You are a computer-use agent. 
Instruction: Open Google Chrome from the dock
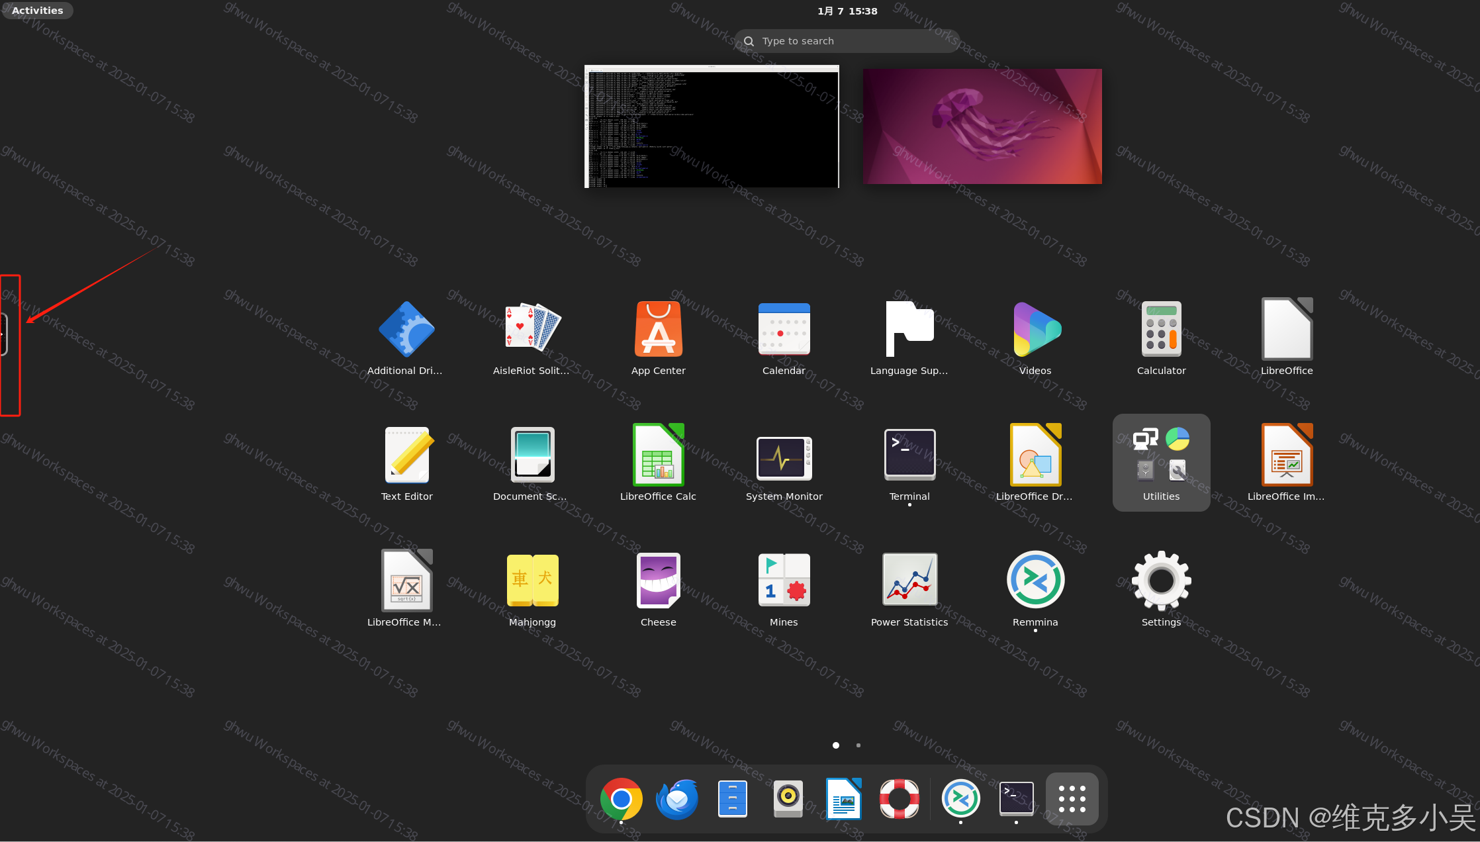pos(621,799)
